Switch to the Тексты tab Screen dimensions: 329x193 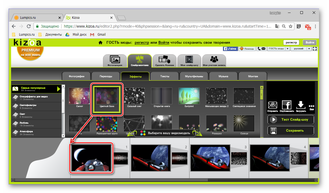165,76
